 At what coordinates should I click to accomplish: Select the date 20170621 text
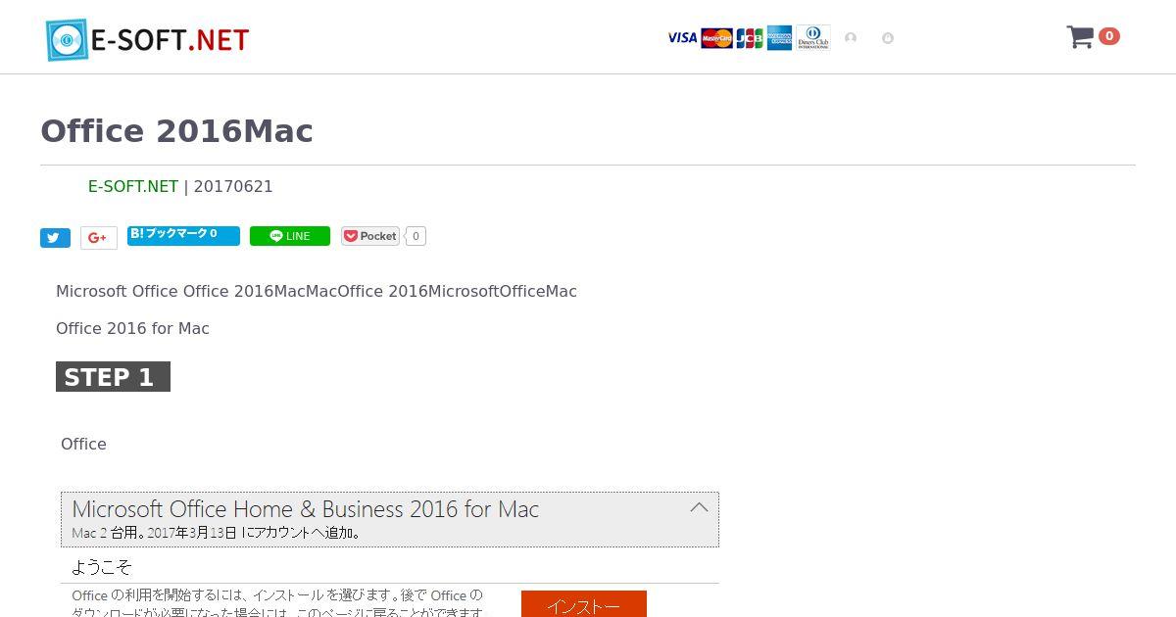tap(233, 186)
